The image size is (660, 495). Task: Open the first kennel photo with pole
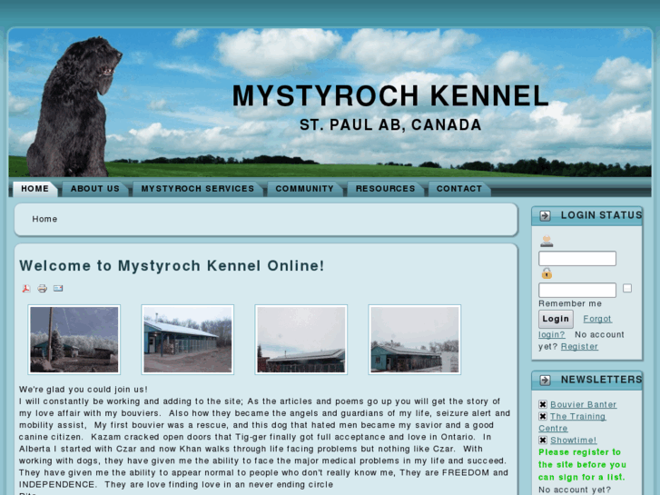(74, 340)
